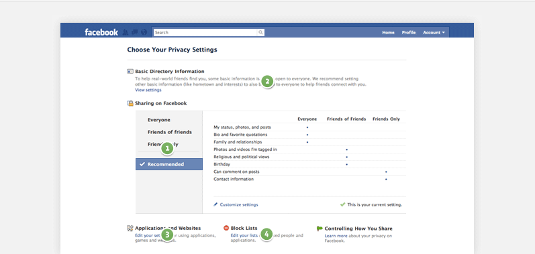Click the 'Friends Only' column header
The image size is (535, 254).
386,119
